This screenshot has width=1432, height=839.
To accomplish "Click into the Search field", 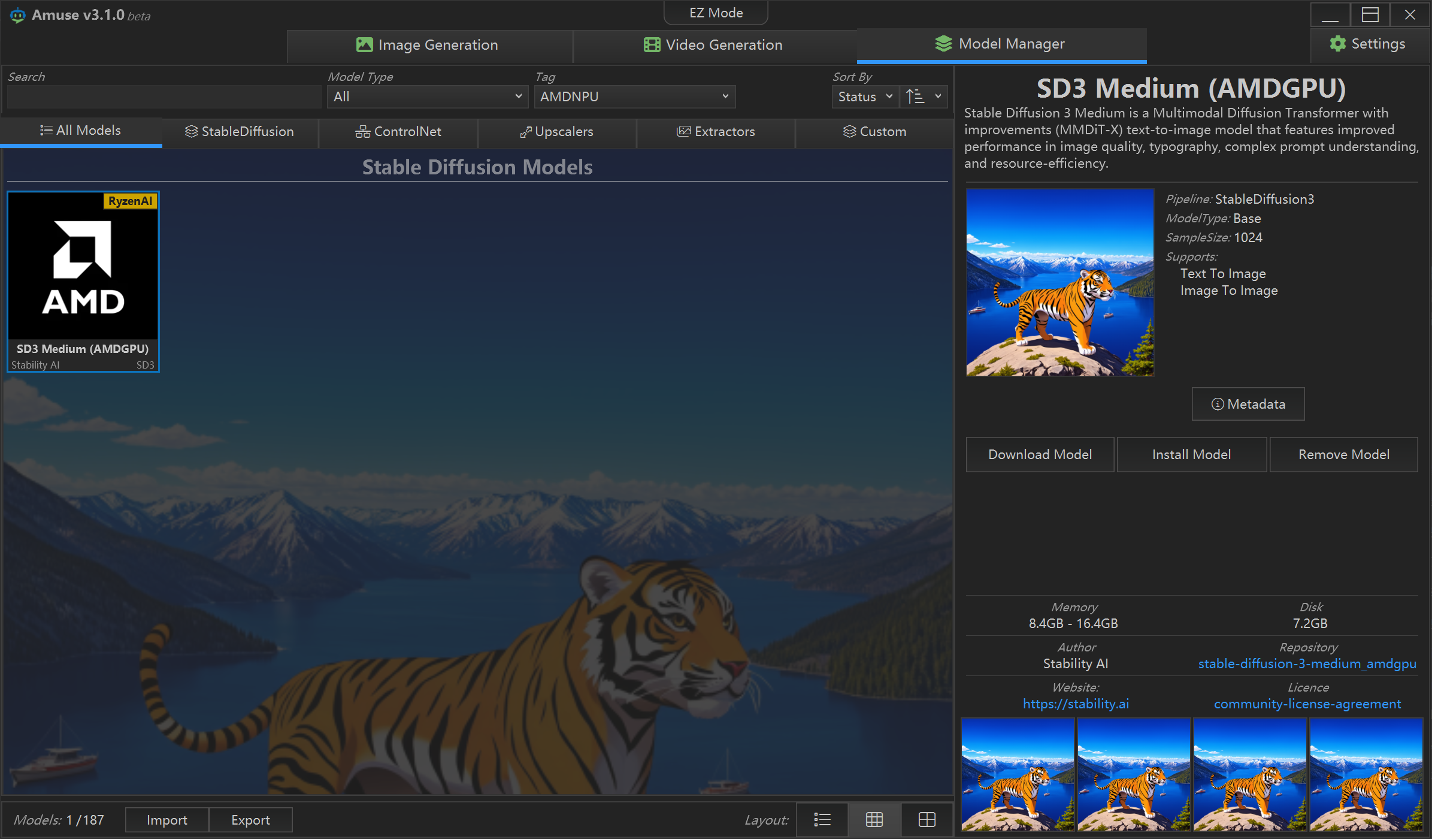I will coord(164,96).
